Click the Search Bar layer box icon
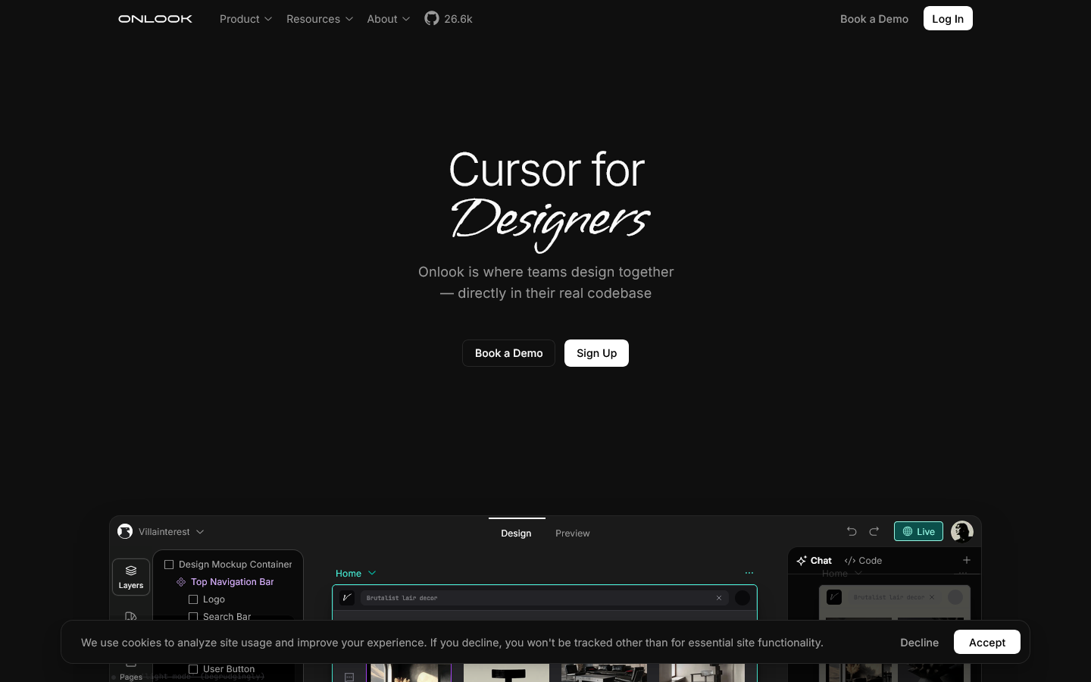The width and height of the screenshot is (1091, 682). pos(193,617)
